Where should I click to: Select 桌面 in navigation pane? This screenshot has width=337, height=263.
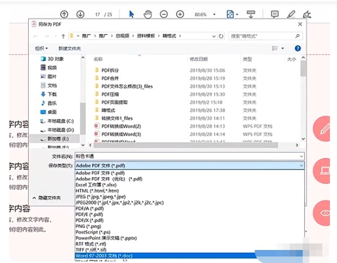point(49,112)
